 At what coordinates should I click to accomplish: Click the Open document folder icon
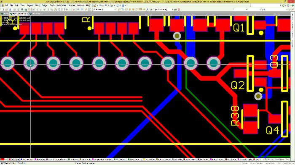6,9
